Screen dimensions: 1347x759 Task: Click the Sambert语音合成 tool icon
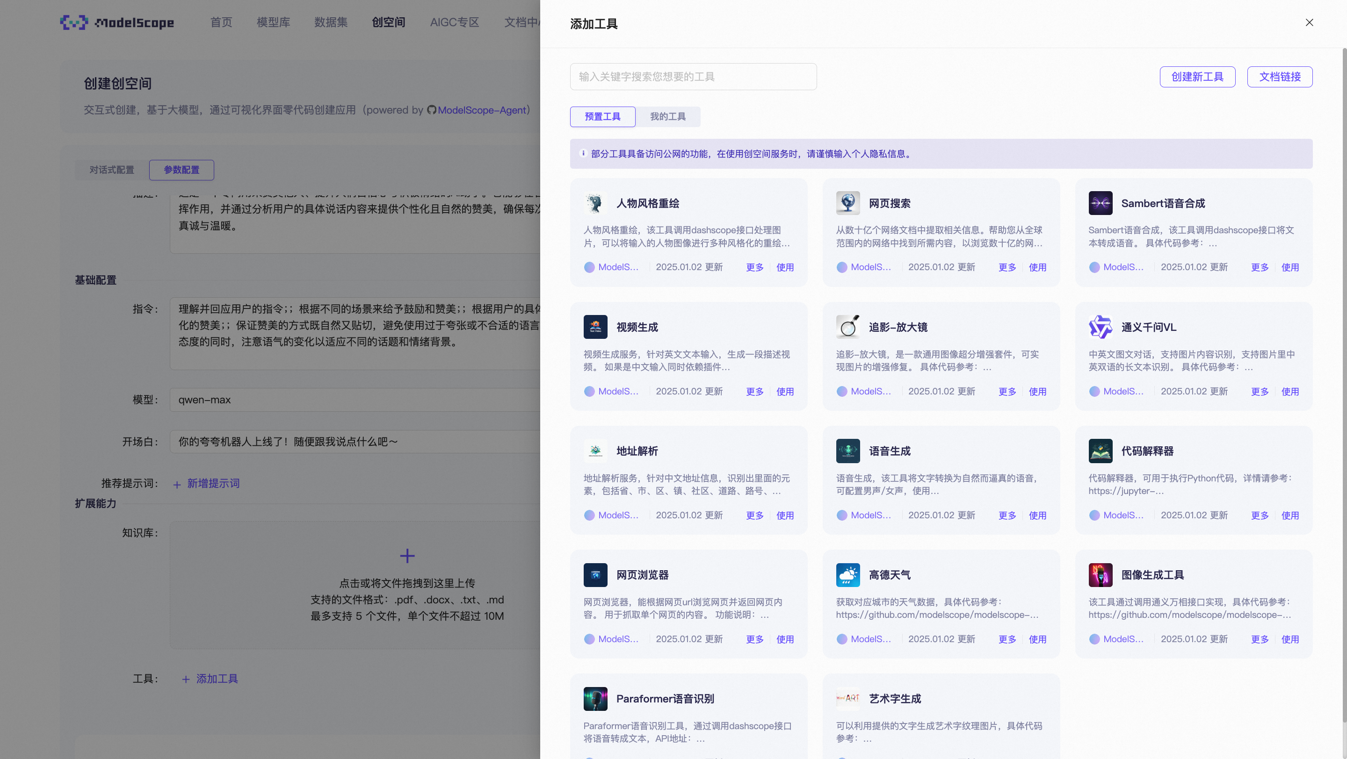tap(1100, 203)
